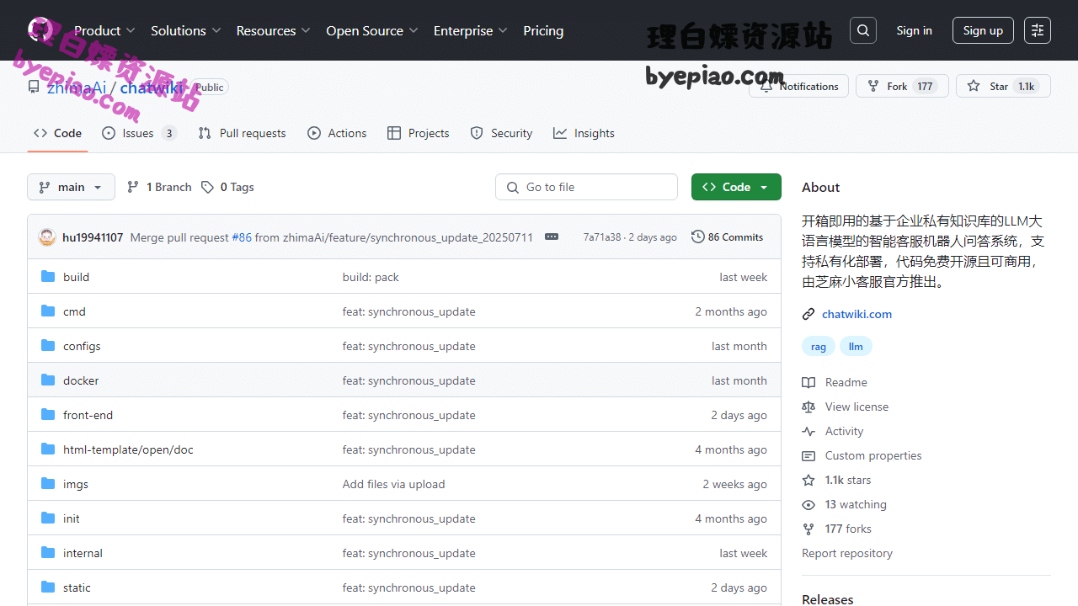The height and width of the screenshot is (606, 1078).
Task: Switch to the Projects tab
Action: tap(419, 133)
